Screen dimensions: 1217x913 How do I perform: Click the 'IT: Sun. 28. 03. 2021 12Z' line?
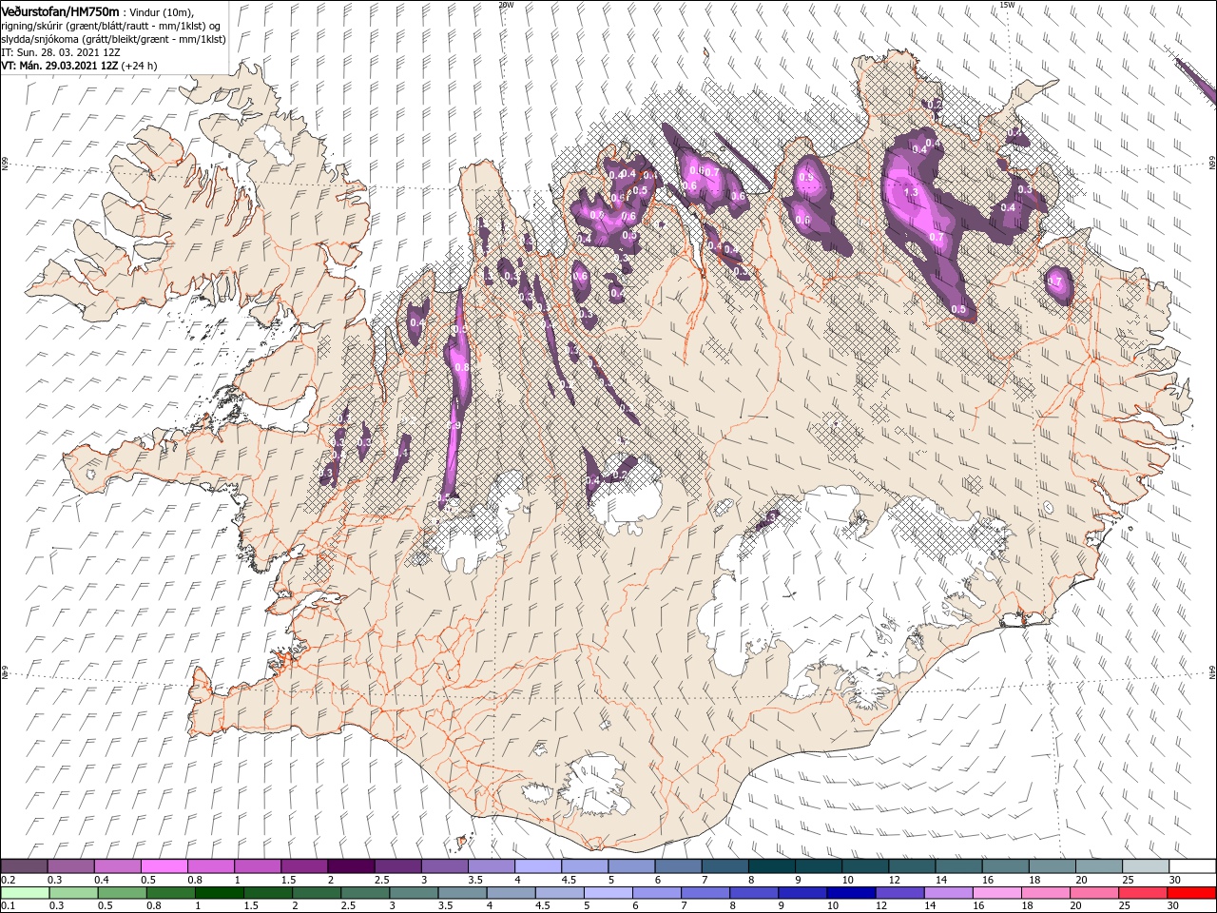tap(61, 52)
